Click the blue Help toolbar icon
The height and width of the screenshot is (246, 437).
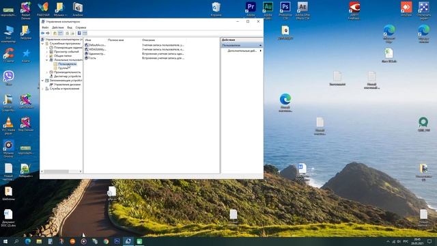[x=79, y=33]
